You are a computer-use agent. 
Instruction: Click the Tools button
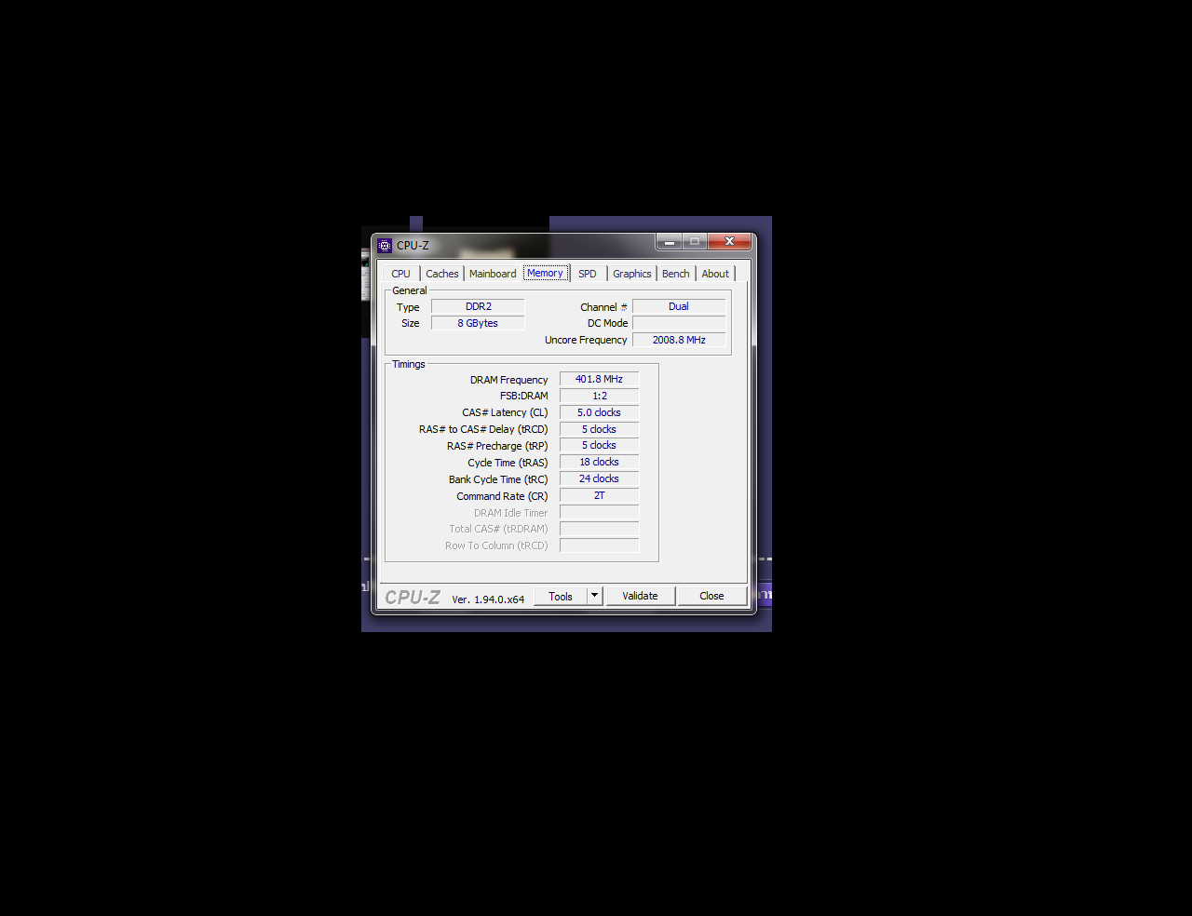pos(561,596)
